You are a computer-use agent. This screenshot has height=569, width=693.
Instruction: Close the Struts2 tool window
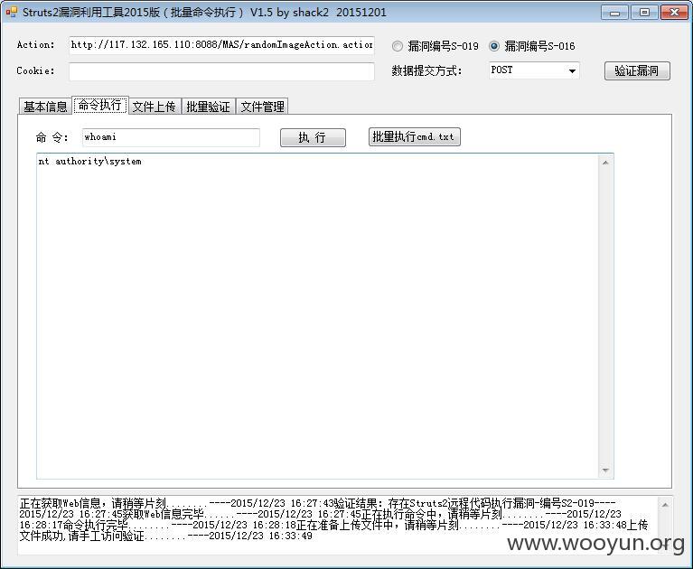click(674, 12)
